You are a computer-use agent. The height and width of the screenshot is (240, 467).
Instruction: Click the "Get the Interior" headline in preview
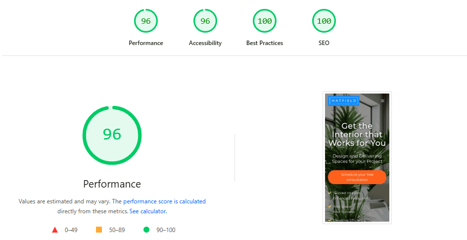(357, 135)
